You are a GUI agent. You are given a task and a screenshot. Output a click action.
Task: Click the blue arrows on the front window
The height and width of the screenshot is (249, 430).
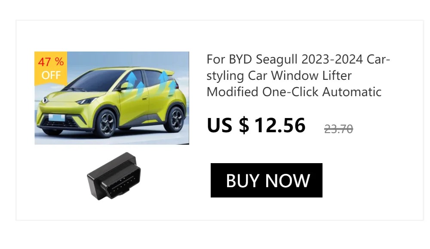pyautogui.click(x=135, y=82)
